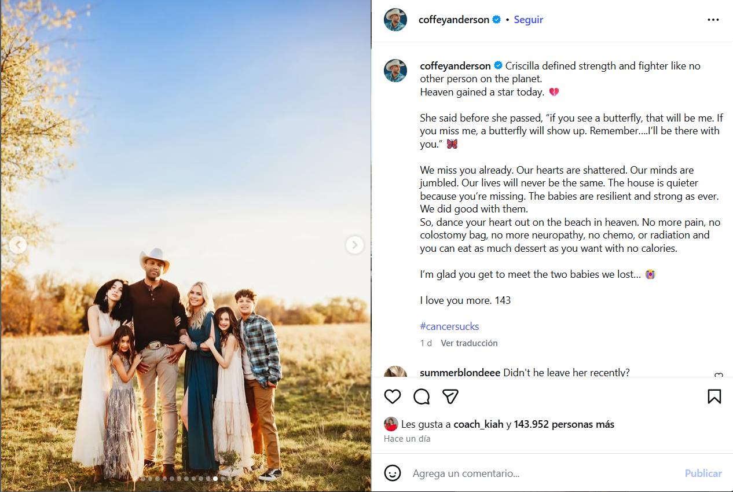Open the three-dot more options menu
The height and width of the screenshot is (492, 733).
pos(713,20)
